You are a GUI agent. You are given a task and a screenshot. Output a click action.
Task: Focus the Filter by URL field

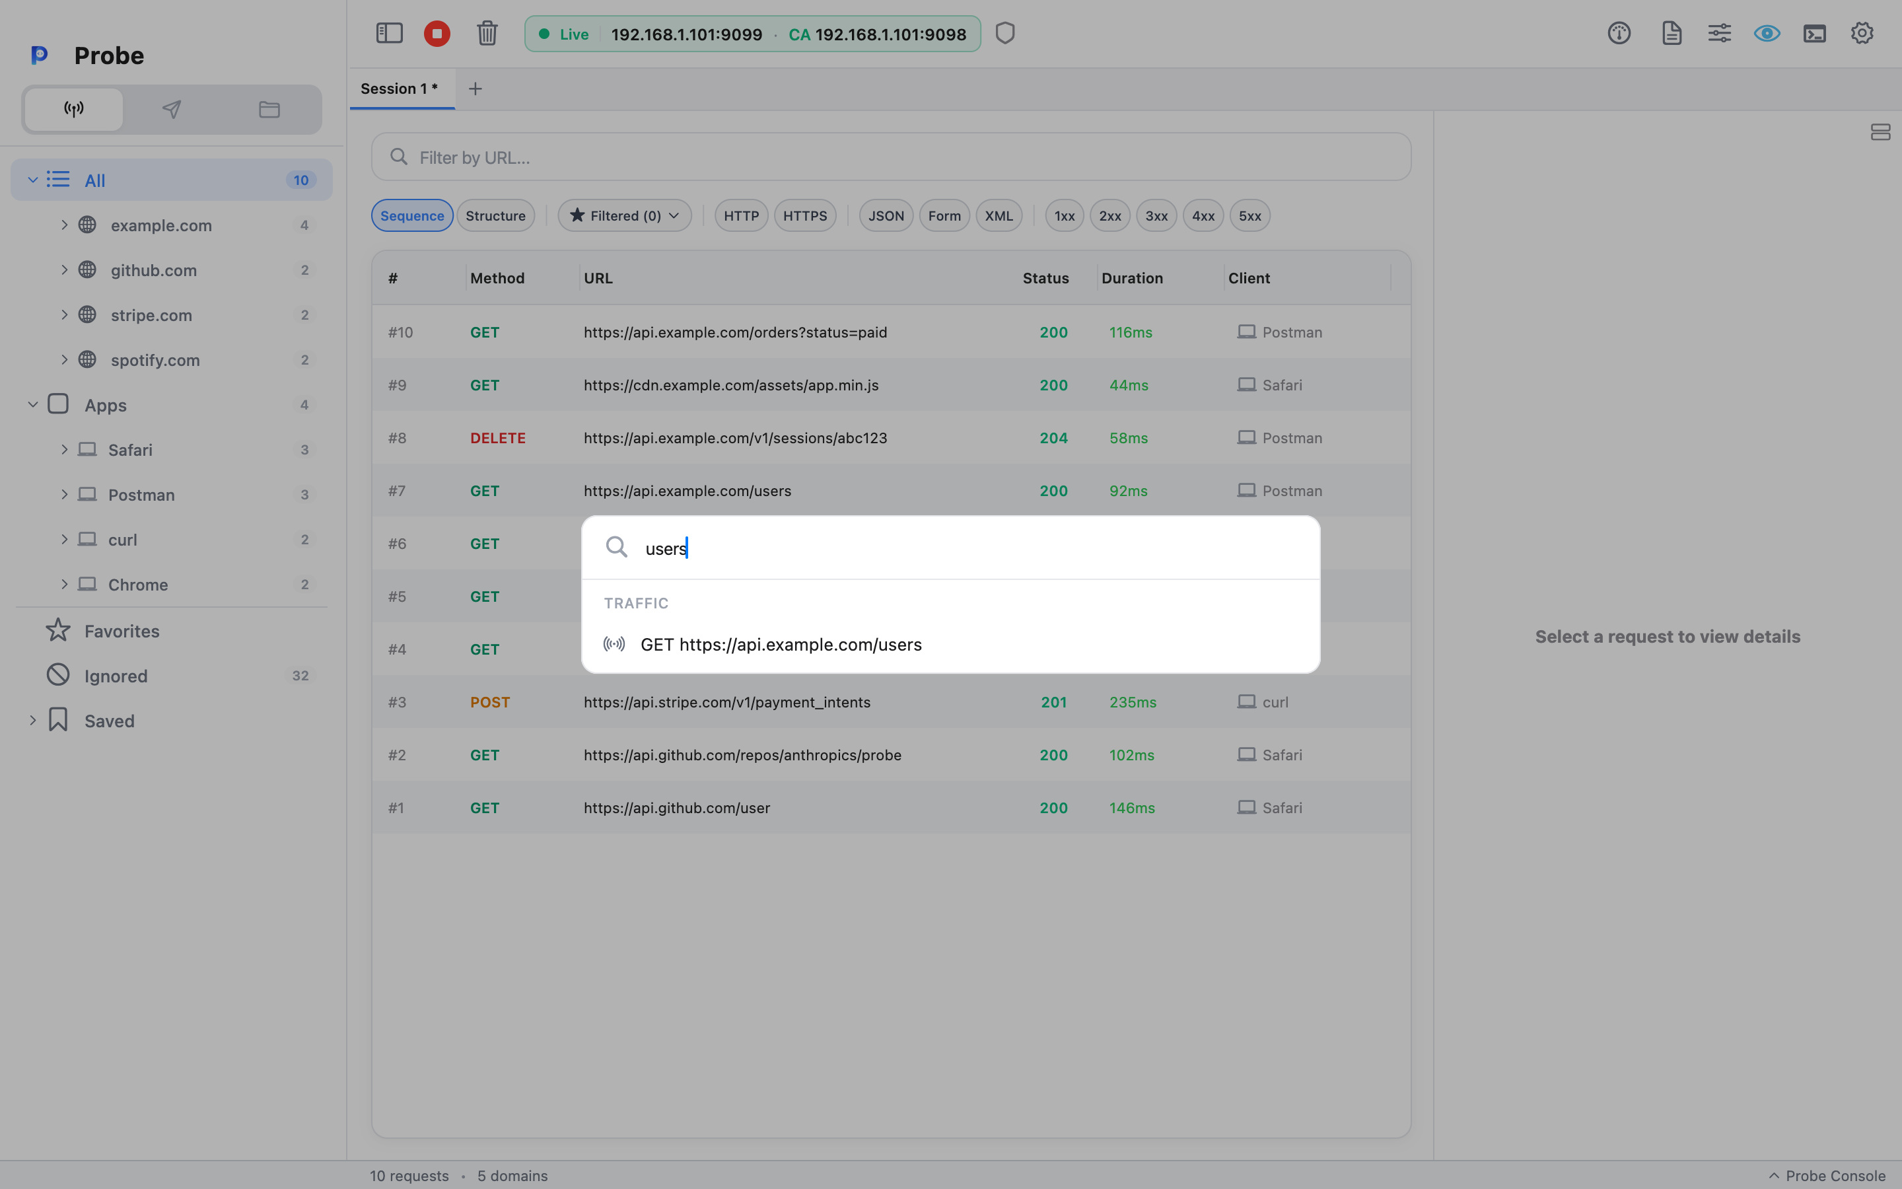892,157
